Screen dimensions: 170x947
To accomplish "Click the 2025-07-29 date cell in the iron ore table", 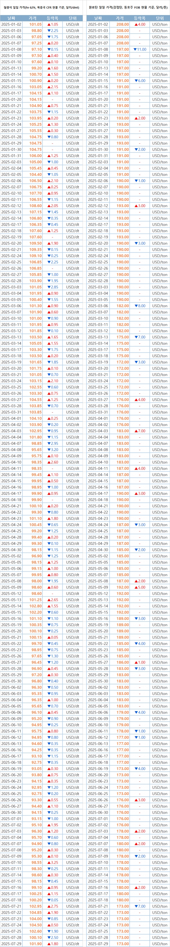I will (x=11, y=944).
